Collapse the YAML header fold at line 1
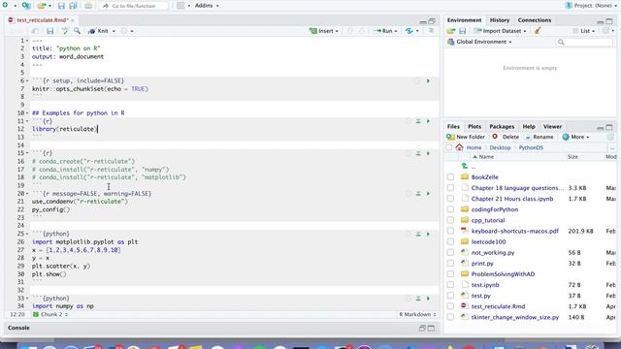 point(27,41)
